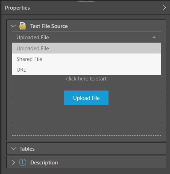Collapse the Text File Source section chevron

click(13, 26)
